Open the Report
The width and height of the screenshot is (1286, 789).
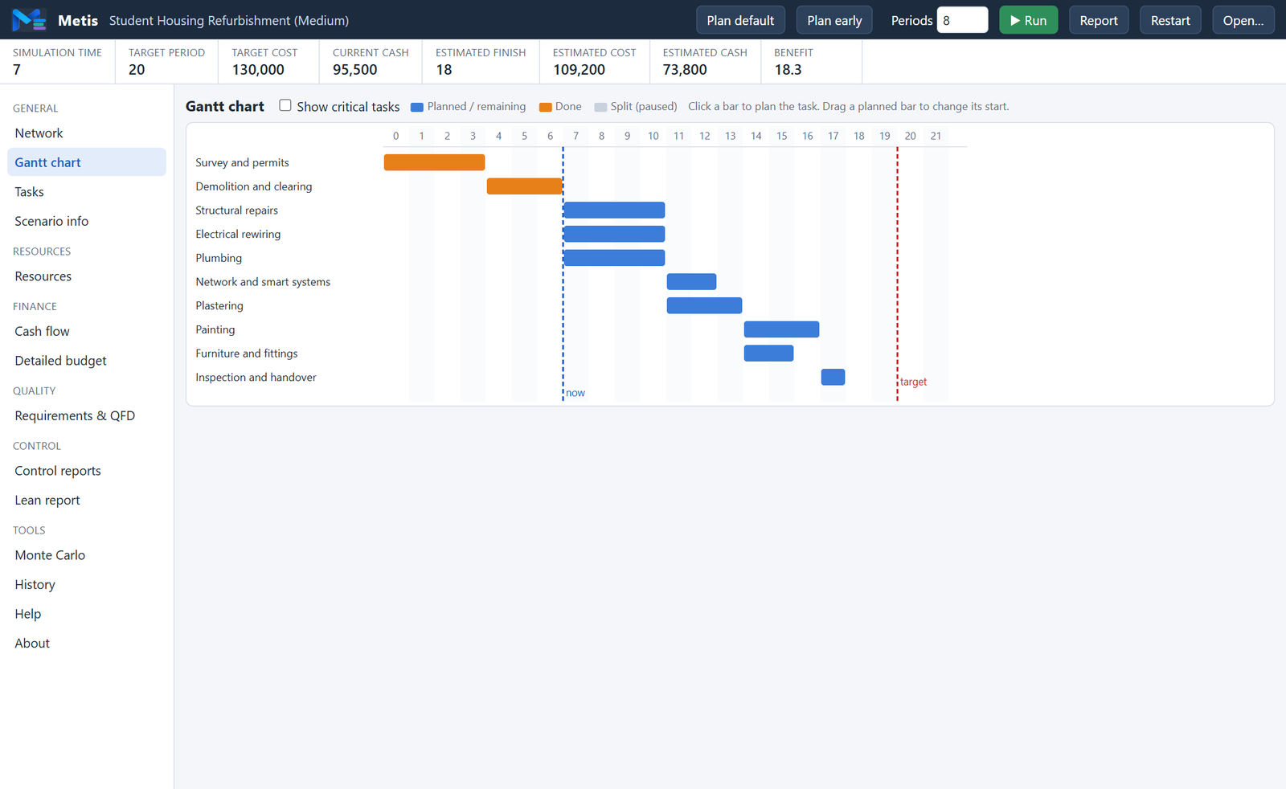coord(1099,20)
